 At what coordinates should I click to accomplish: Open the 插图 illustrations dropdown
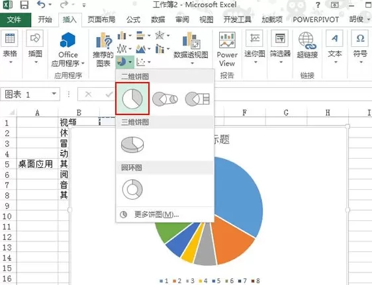35,48
